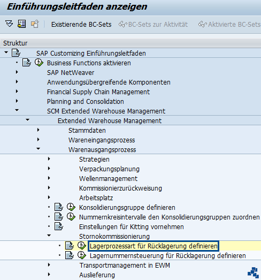Click the Position on Selected Entry icon
The image size is (261, 280).
pos(21,24)
